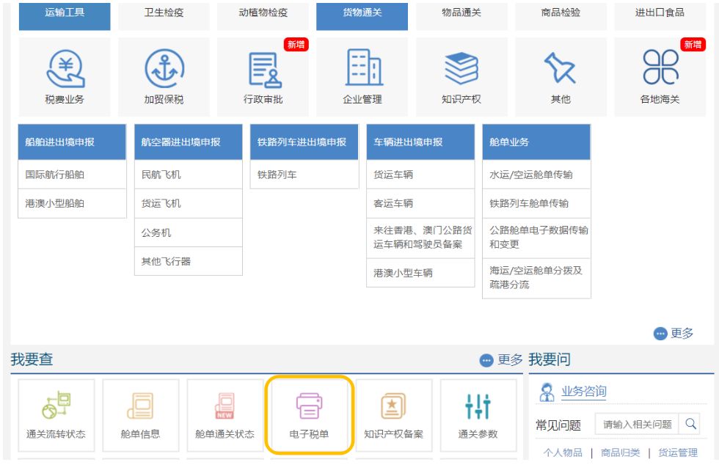Open the 个人物品 link
The height and width of the screenshot is (465, 719).
tap(563, 453)
